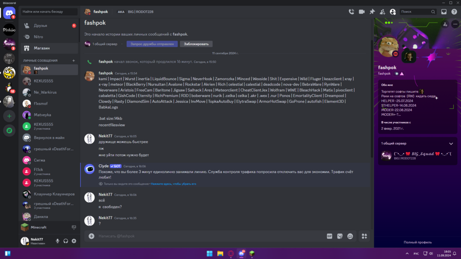Screen dimensions: 461x259
Task: Open the emoji picker icon
Action: 350,236
